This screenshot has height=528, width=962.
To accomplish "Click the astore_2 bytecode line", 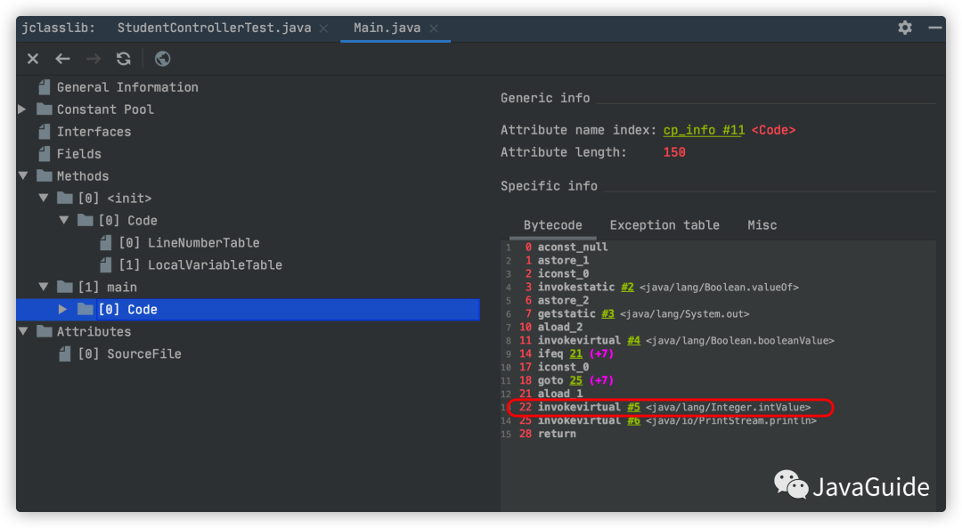I will point(563,300).
